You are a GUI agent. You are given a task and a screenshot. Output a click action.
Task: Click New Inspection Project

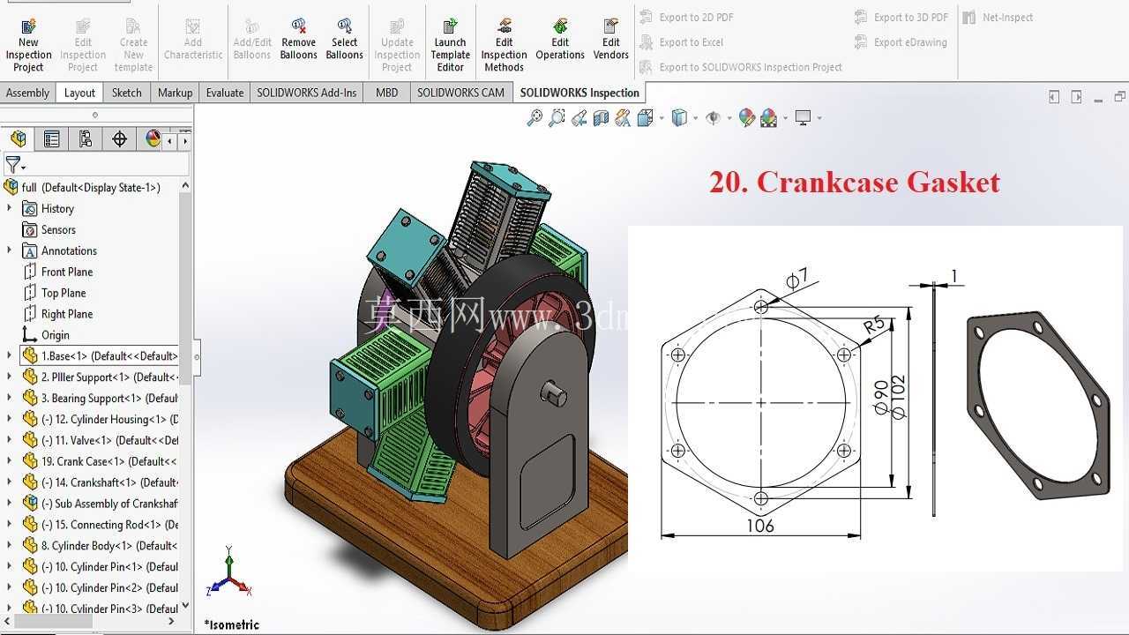[28, 44]
